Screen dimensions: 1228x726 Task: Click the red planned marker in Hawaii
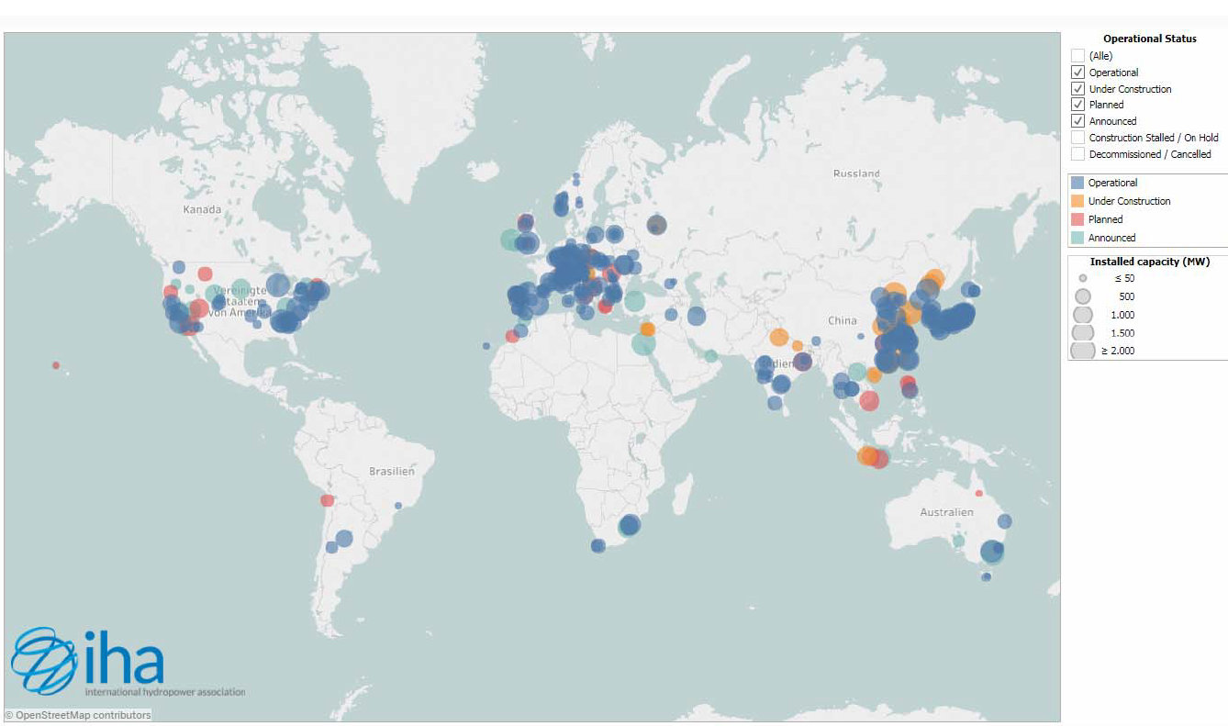coord(56,365)
